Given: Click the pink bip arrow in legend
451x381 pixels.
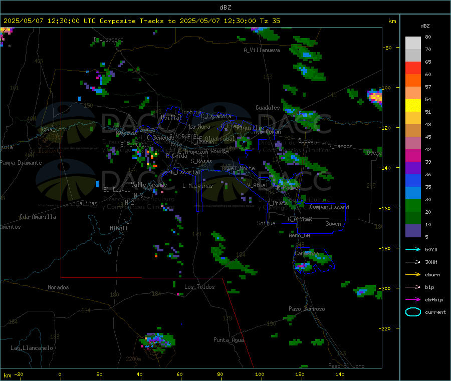Looking at the screenshot, I should click(413, 287).
